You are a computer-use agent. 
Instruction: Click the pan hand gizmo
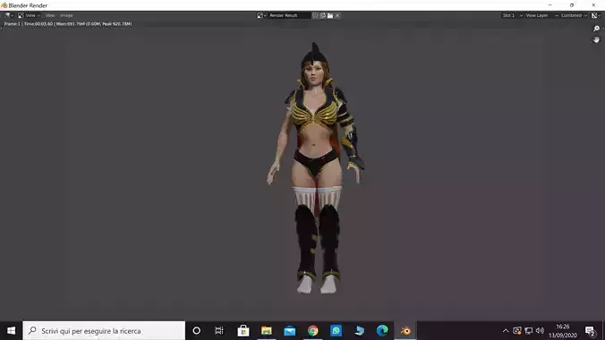[597, 39]
